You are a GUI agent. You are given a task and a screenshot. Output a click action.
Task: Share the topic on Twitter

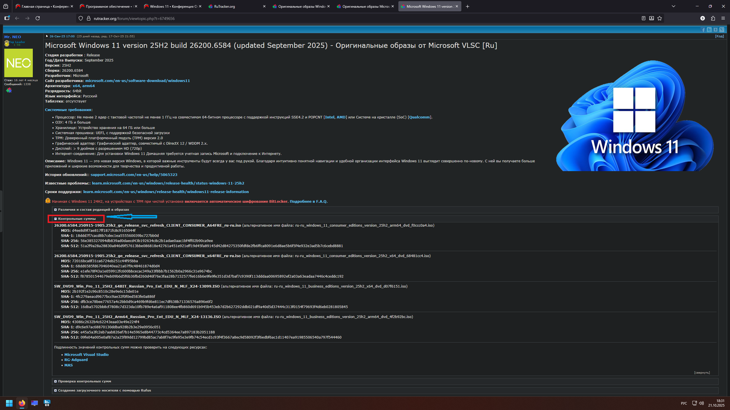[709, 30]
